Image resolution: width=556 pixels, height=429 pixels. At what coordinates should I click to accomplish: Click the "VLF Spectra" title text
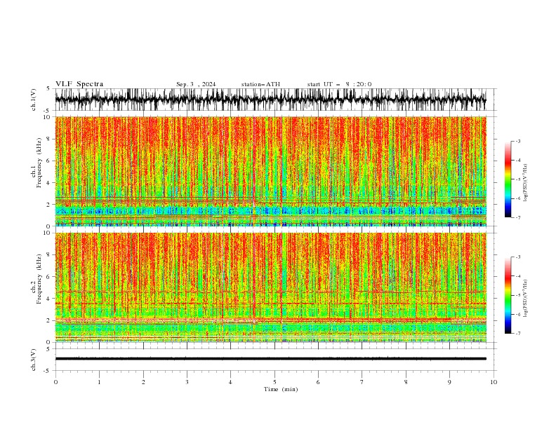pos(79,84)
